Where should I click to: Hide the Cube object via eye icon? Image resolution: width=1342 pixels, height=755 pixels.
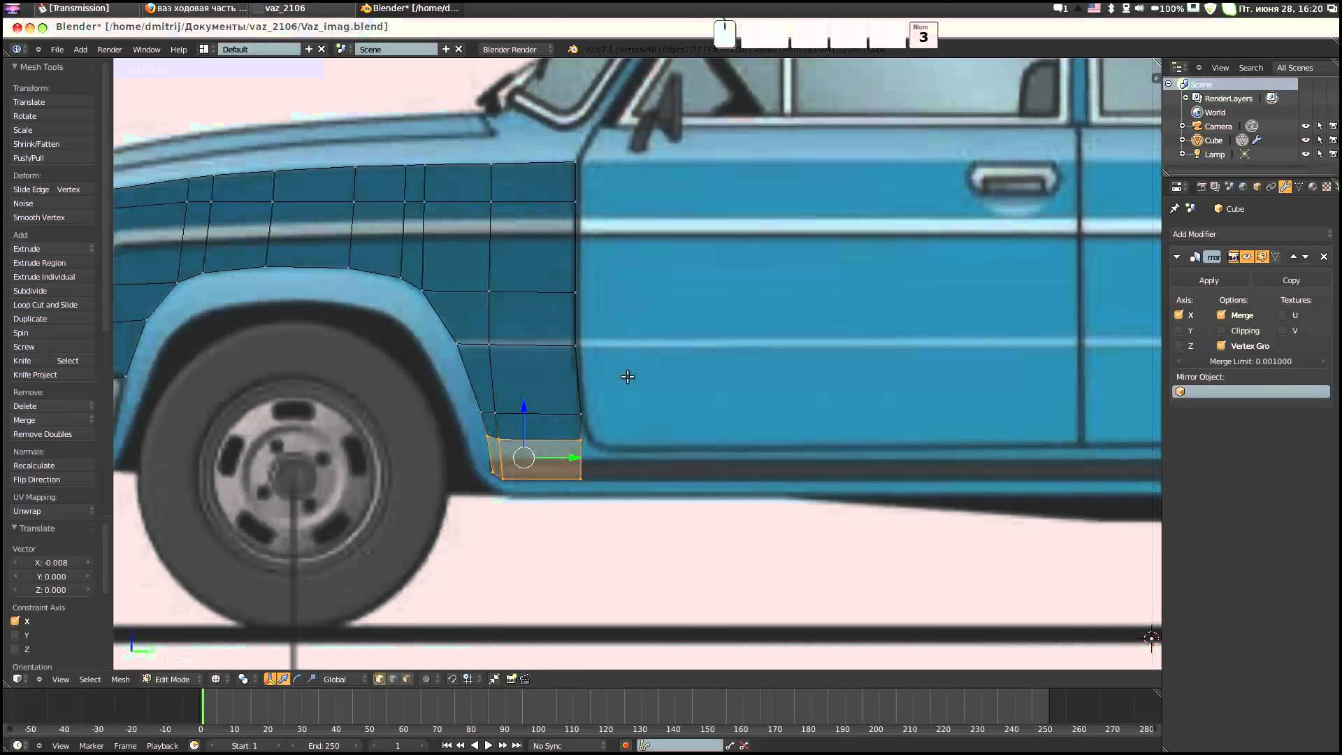[x=1305, y=141]
